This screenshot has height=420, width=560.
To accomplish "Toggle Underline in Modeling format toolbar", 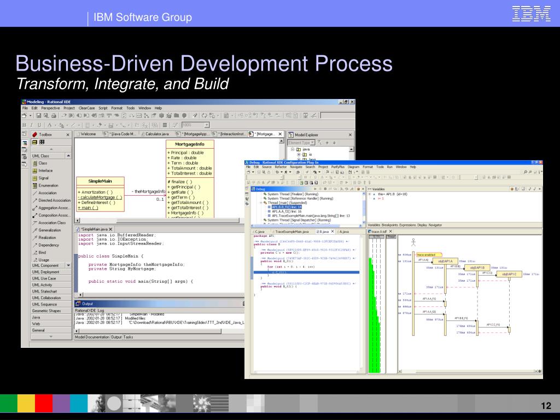I will 39,125.
